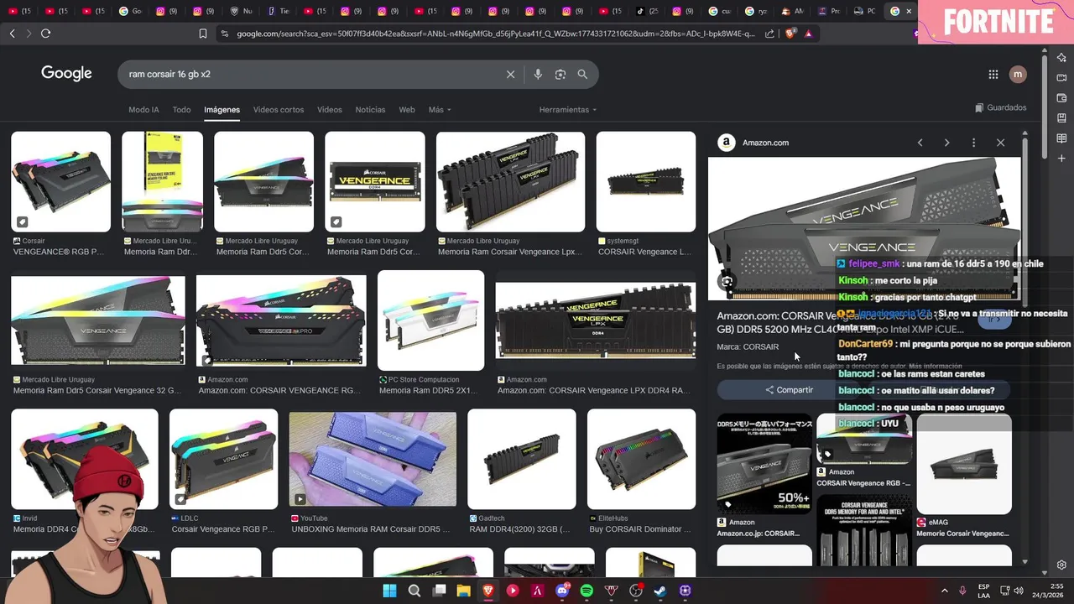Open the Google account avatar
This screenshot has width=1074, height=604.
coord(1018,74)
